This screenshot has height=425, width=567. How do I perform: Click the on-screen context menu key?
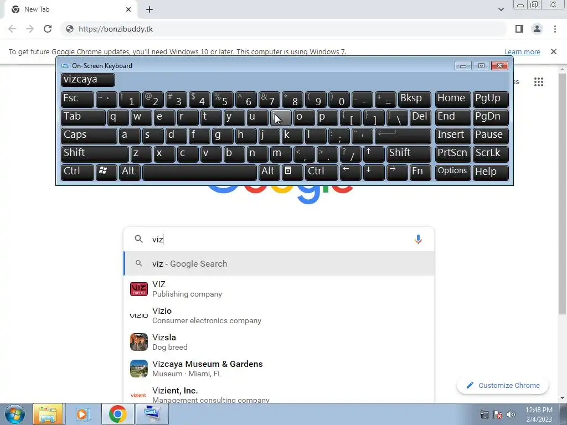pos(292,172)
